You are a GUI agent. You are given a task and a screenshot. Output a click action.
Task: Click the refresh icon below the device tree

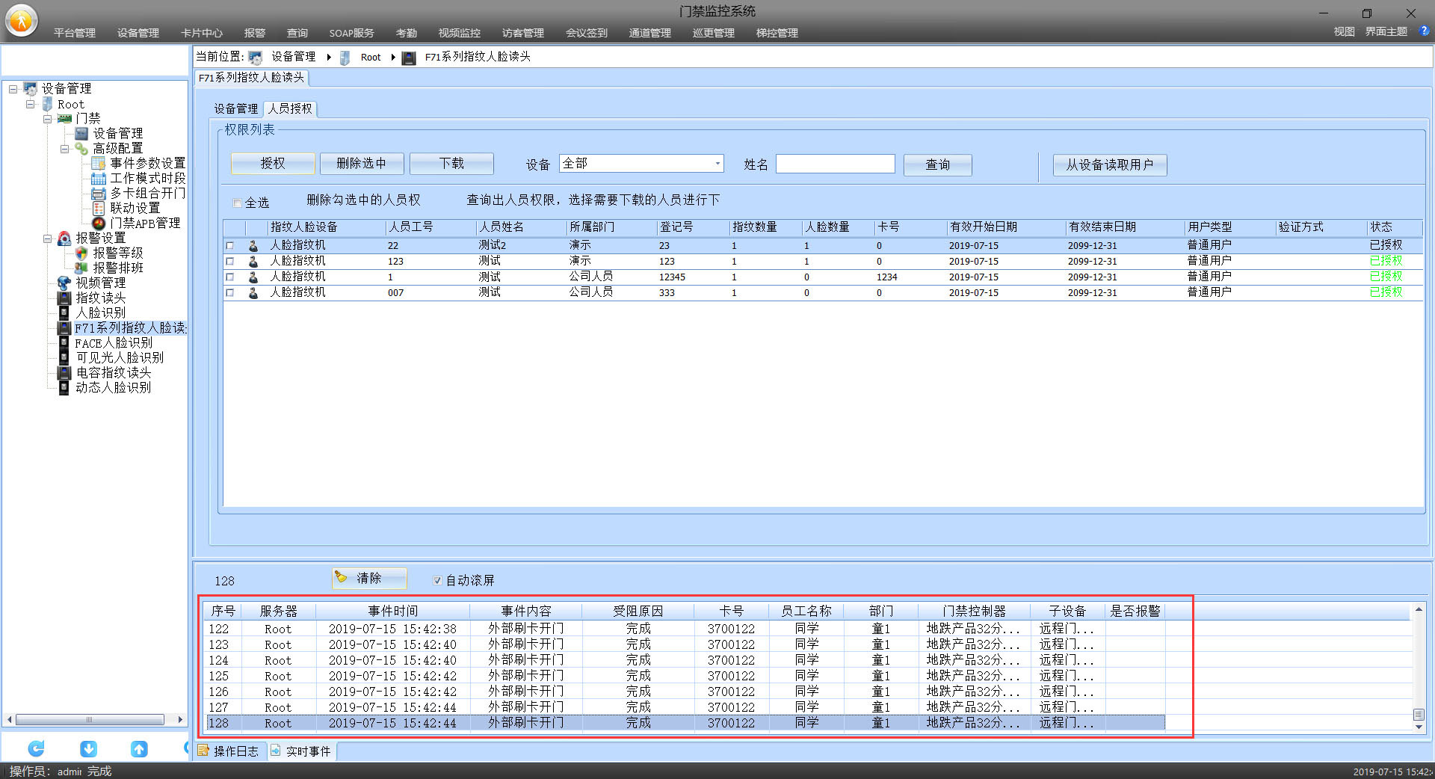[36, 748]
